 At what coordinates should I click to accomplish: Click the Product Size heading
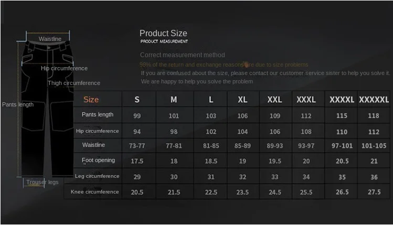[x=163, y=34]
